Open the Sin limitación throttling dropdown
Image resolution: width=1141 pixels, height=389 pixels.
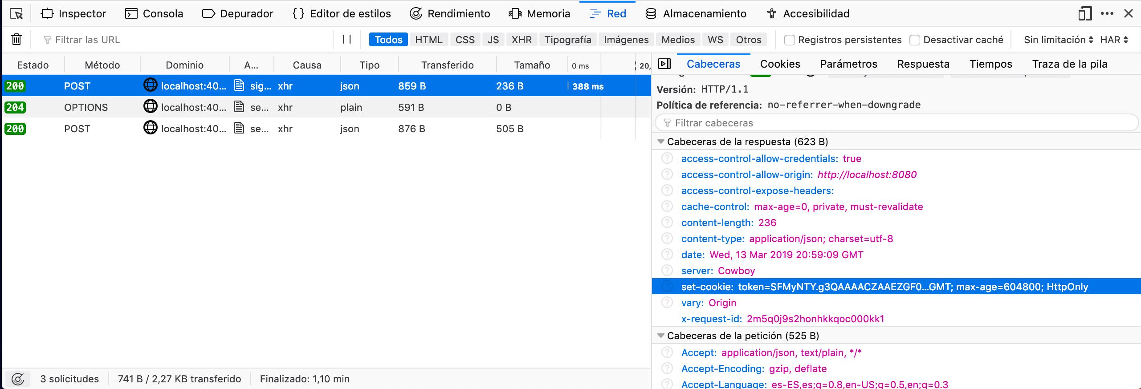click(x=1059, y=40)
